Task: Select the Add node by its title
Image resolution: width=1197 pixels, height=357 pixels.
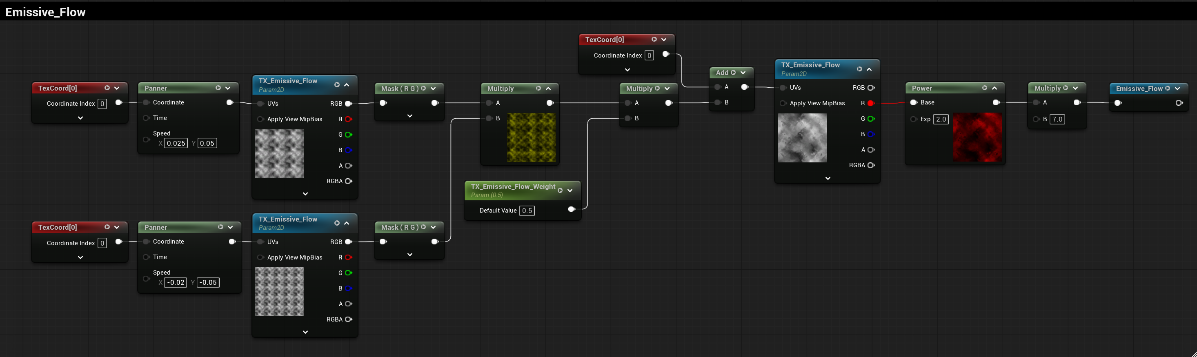Action: (x=722, y=73)
